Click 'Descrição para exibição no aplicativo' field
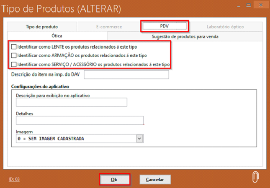 click(x=71, y=102)
